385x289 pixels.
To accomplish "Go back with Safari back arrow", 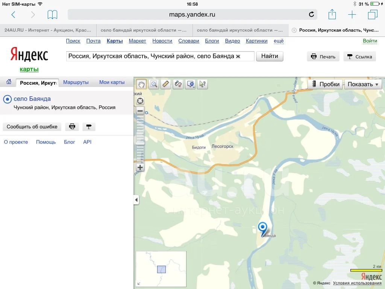I will pos(13,15).
